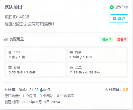Click the 项目ID: 4038 text

click(x=17, y=17)
